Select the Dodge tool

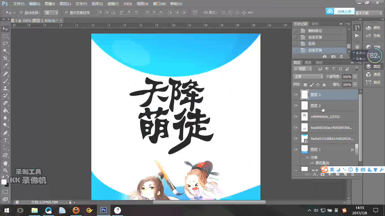(x=5, y=125)
